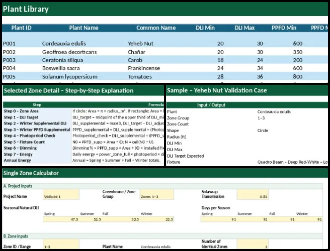Click plant ID cell P004
The height and width of the screenshot is (251, 330).
[9, 68]
